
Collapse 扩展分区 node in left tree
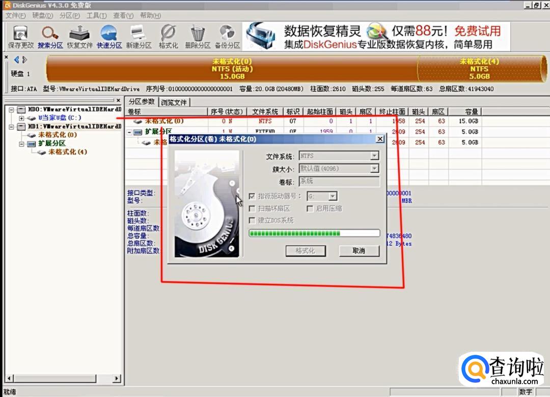click(21, 144)
